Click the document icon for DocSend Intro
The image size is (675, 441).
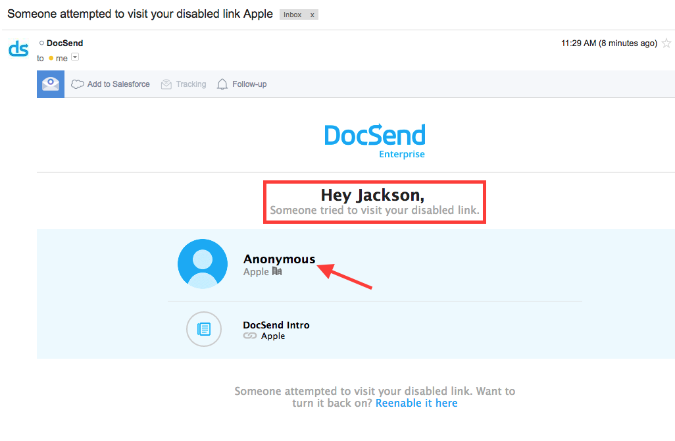tap(204, 329)
